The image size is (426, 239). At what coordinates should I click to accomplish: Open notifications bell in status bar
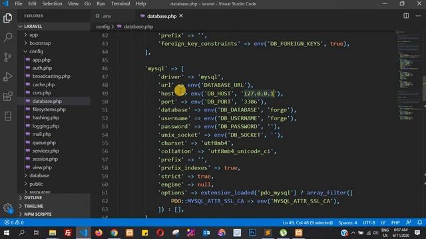[419, 222]
